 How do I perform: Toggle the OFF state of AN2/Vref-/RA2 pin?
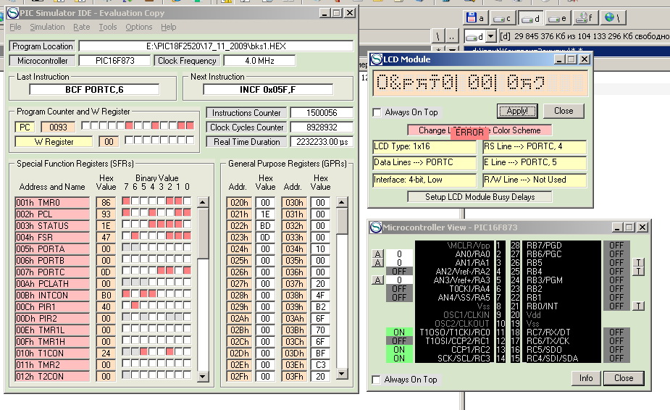[399, 271]
